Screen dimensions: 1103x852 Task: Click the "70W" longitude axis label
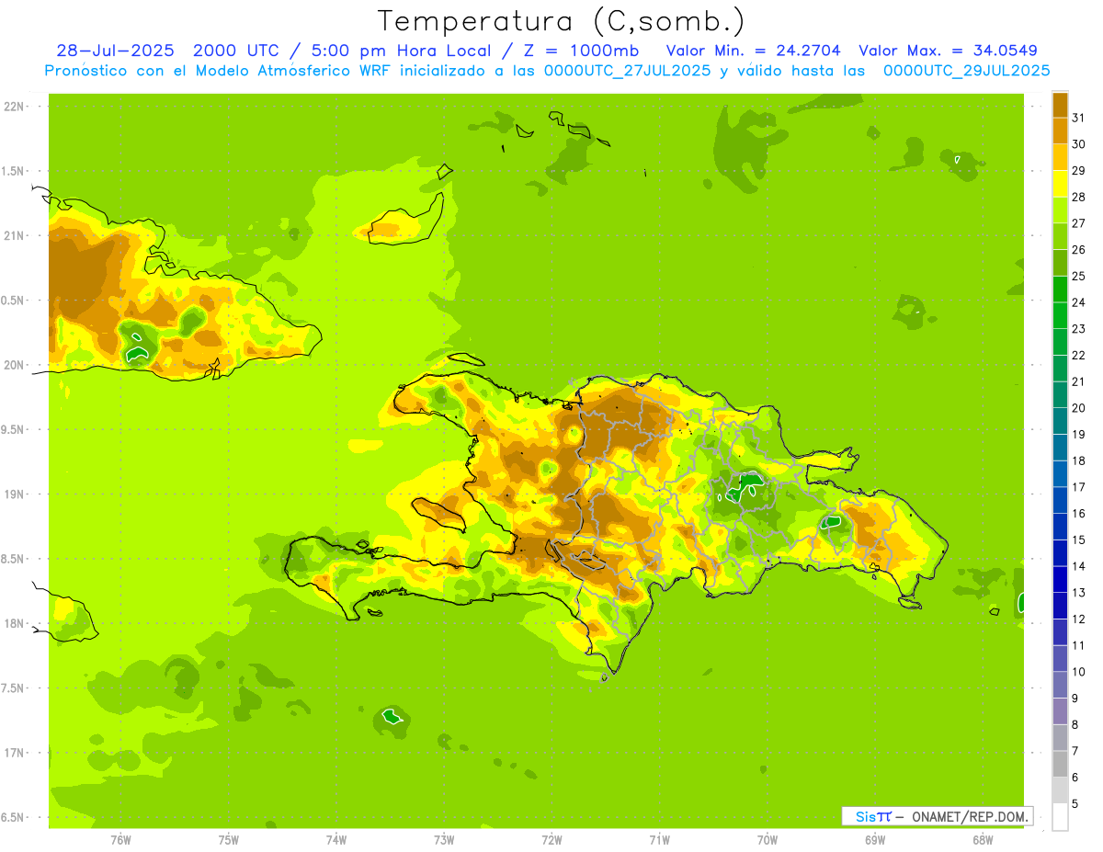768,840
